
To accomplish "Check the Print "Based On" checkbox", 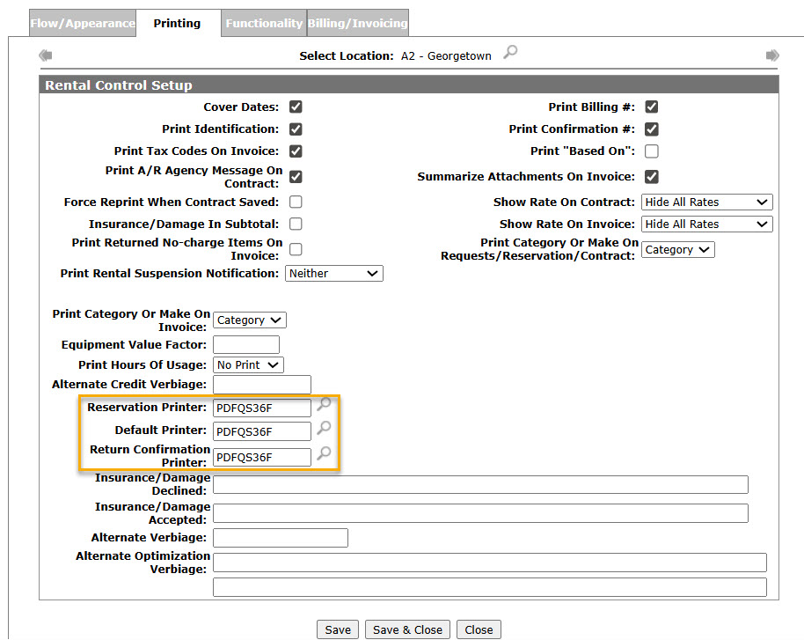I will [652, 151].
